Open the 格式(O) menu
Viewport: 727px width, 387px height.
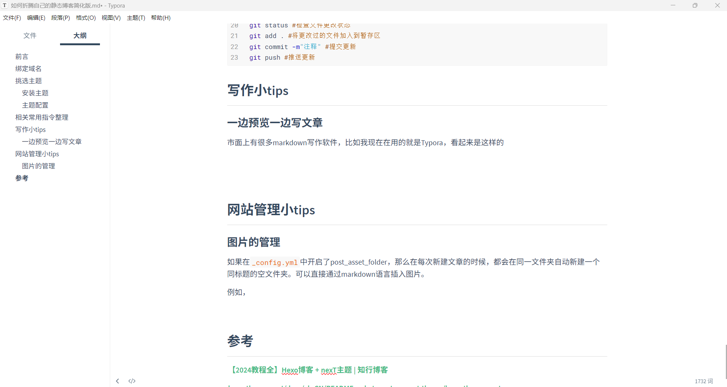tap(86, 18)
